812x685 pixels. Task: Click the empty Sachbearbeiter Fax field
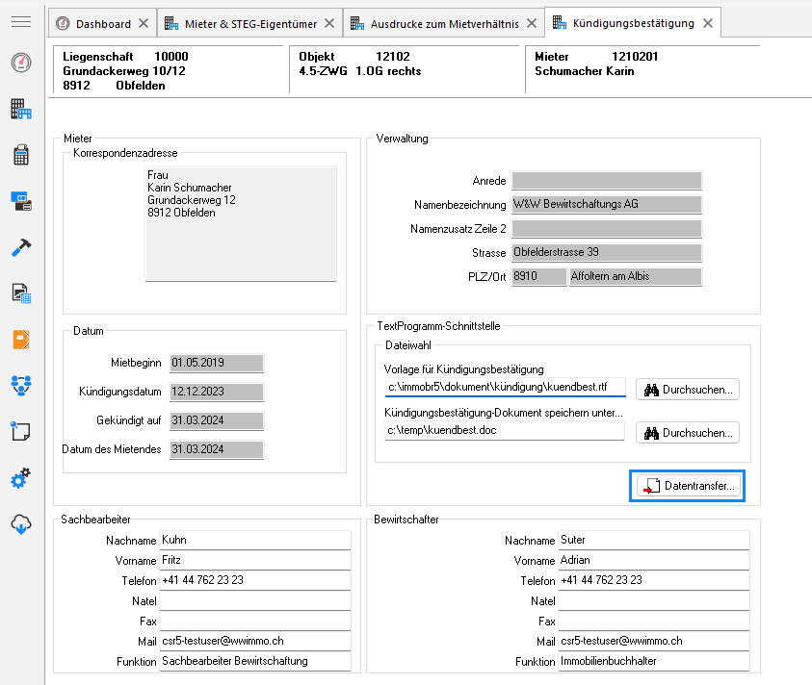click(255, 621)
